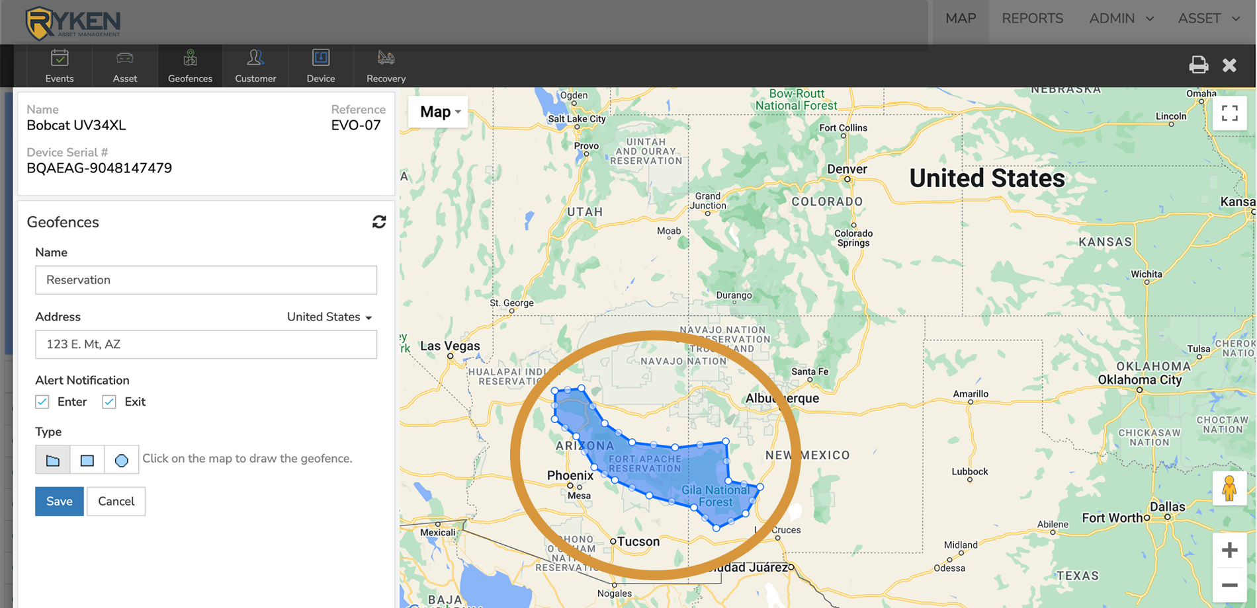Save the Reservation geofence

click(x=59, y=501)
